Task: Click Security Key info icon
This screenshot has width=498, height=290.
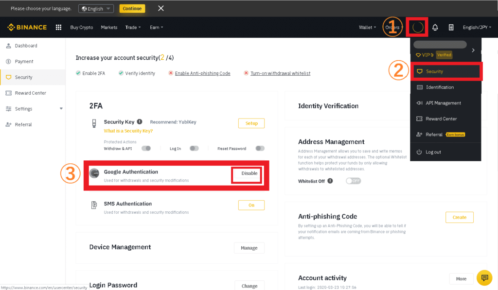Action: coord(140,121)
